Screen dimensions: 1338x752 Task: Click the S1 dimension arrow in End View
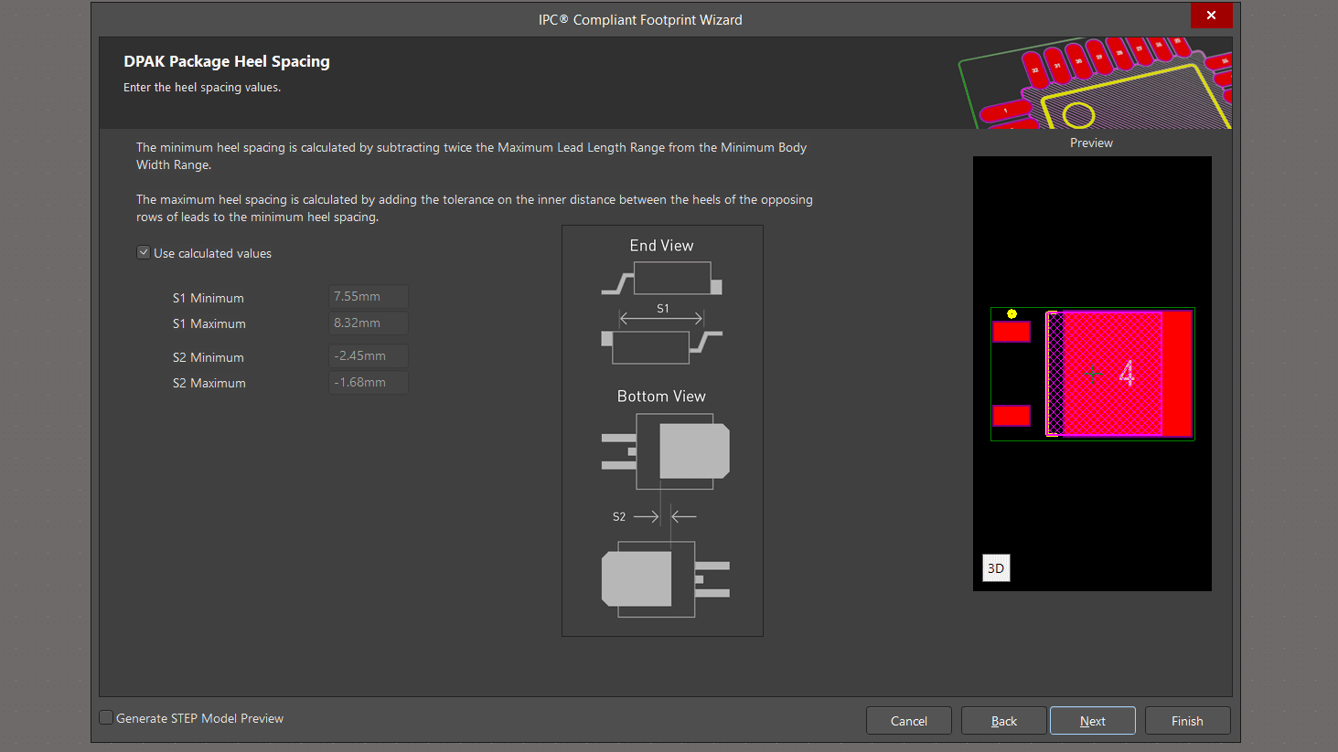(x=661, y=319)
